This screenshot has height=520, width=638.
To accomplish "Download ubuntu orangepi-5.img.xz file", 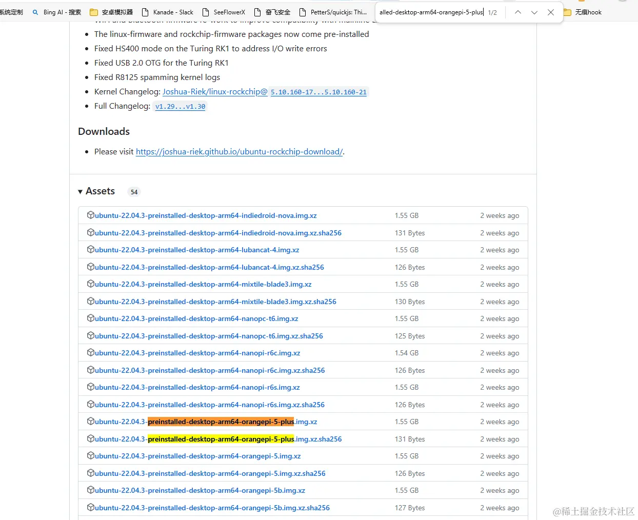I will coord(198,456).
